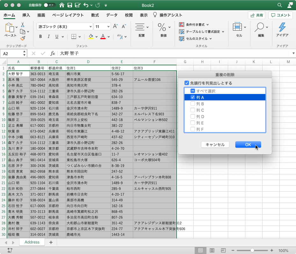Open the 数式 ribbon tab
The image size is (296, 254).
(x=95, y=15)
